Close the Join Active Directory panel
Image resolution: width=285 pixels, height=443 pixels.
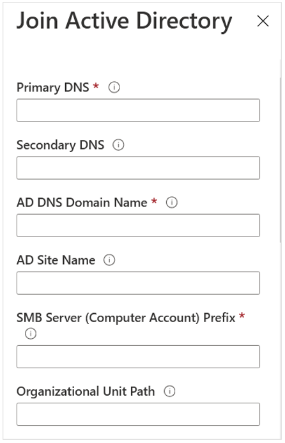pos(263,21)
